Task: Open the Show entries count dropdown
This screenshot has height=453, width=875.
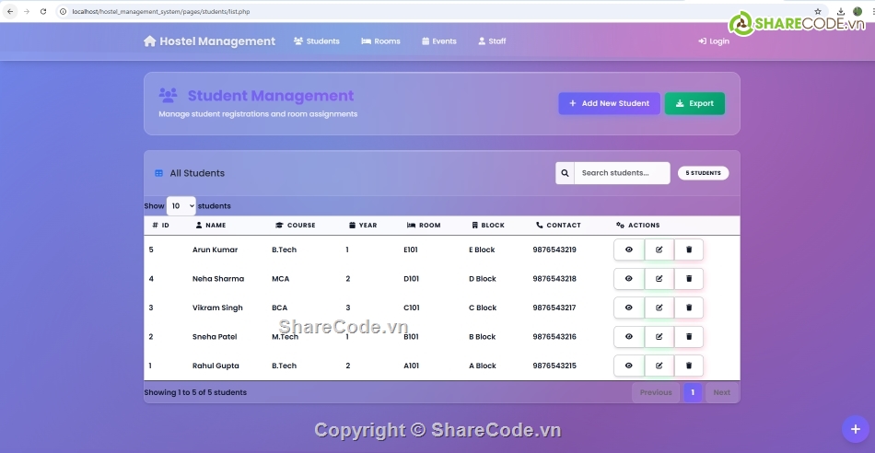Action: point(181,206)
